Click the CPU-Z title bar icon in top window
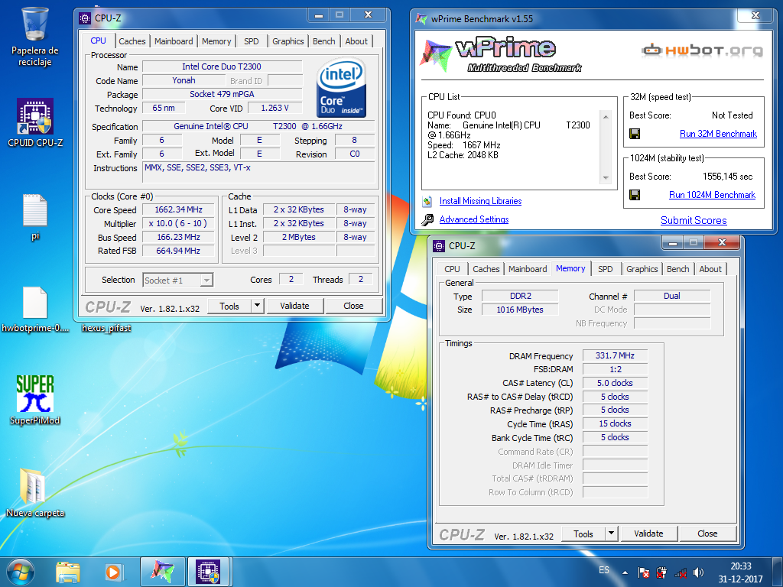This screenshot has width=783, height=587. pyautogui.click(x=85, y=18)
